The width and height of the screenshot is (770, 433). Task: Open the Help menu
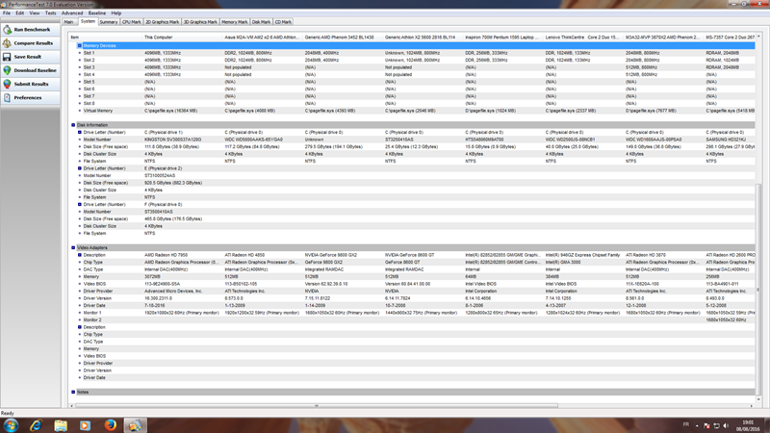[x=115, y=13]
